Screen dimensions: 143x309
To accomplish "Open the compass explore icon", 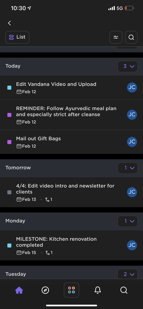I will coord(45,290).
